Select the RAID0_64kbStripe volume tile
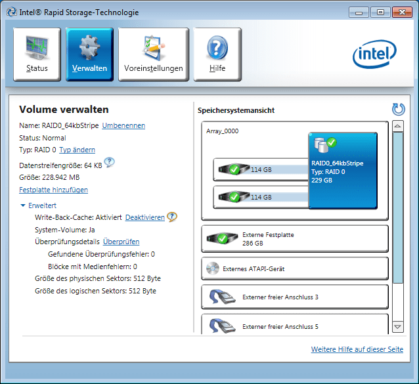The width and height of the screenshot is (419, 384). coord(343,171)
